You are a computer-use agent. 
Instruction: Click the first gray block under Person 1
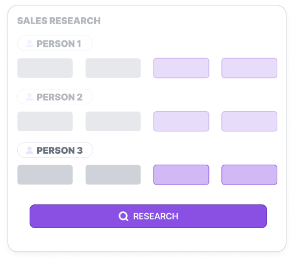click(x=45, y=68)
